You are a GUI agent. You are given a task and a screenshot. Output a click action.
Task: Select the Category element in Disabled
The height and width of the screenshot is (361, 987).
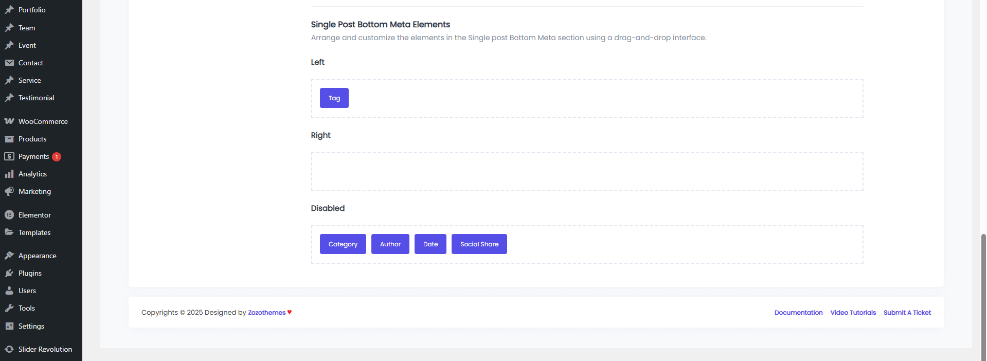point(343,244)
